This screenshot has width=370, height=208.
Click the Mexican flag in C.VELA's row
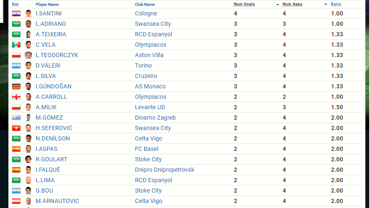click(16, 45)
